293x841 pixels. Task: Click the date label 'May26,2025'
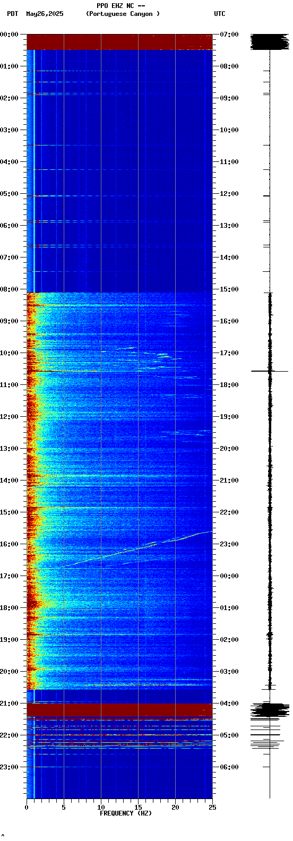[x=45, y=14]
